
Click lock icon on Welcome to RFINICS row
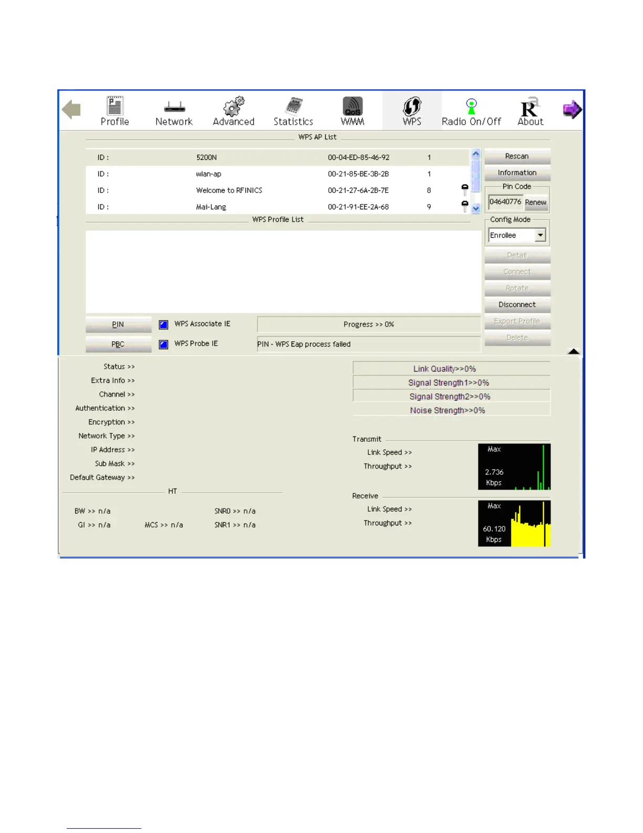465,190
